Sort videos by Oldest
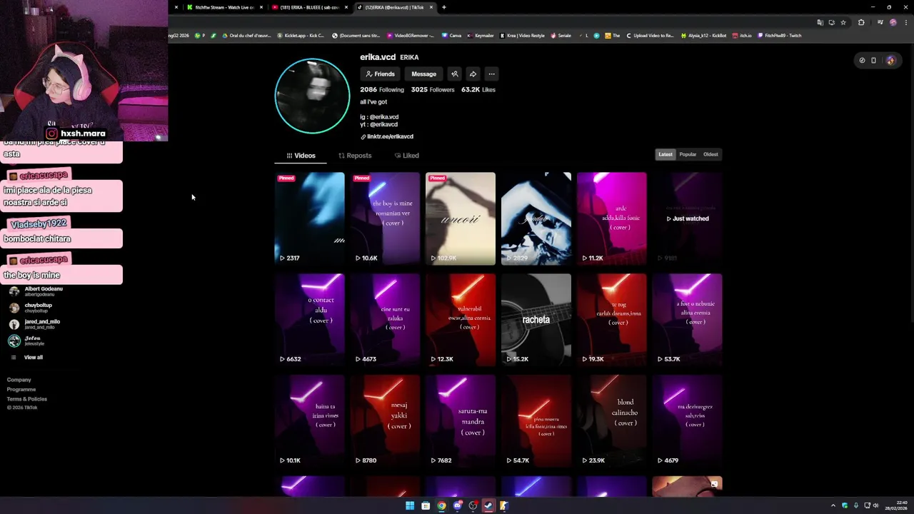 [x=710, y=154]
